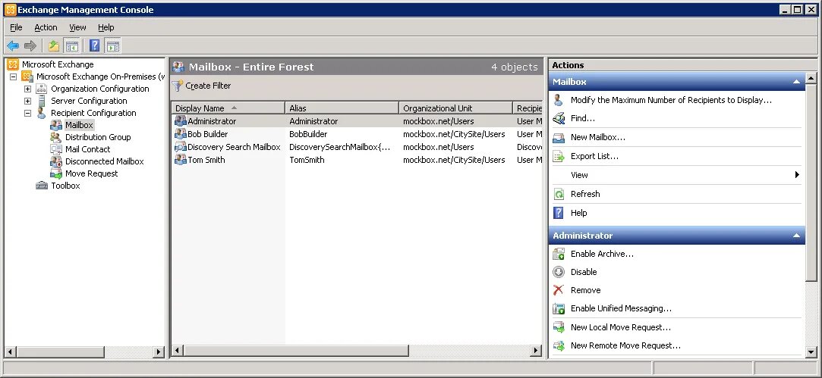This screenshot has height=378, width=822.
Task: Click the up arrow of Actions pane scrollbar
Action: 811,79
